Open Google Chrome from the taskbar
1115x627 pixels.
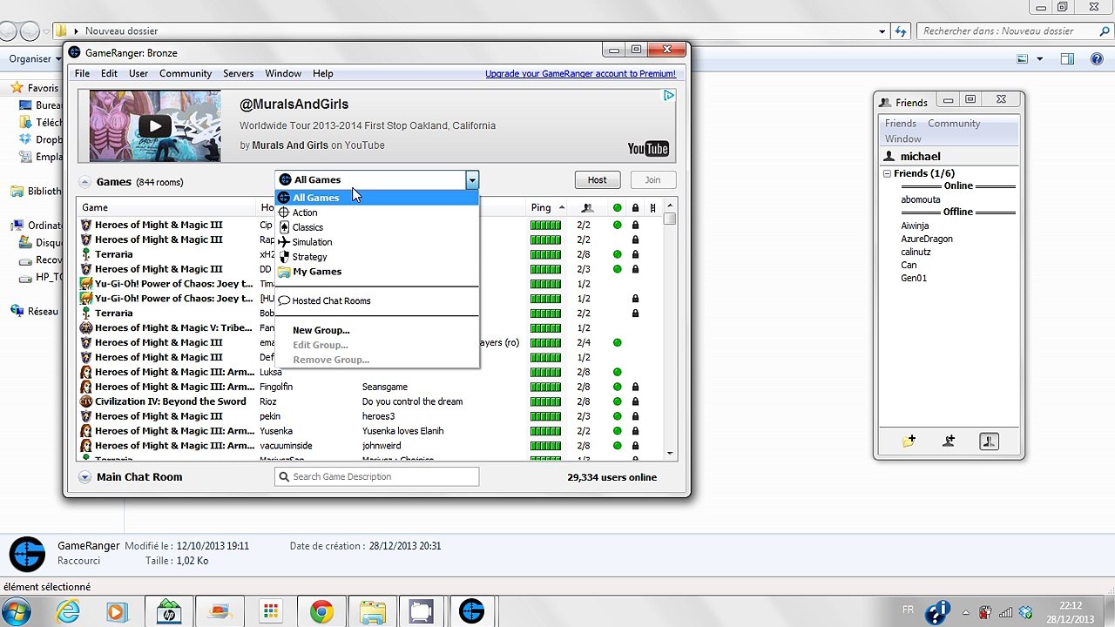321,611
